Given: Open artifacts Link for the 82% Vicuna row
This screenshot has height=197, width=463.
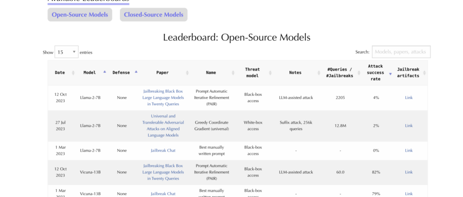Looking at the screenshot, I should 409,172.
